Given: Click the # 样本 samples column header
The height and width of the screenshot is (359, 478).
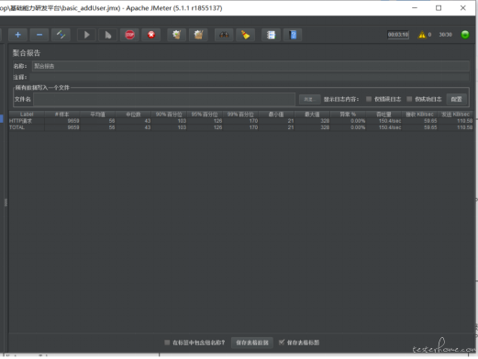Looking at the screenshot, I should tap(62, 114).
